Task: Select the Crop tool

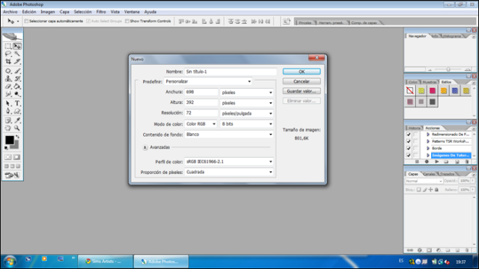Action: 8,61
